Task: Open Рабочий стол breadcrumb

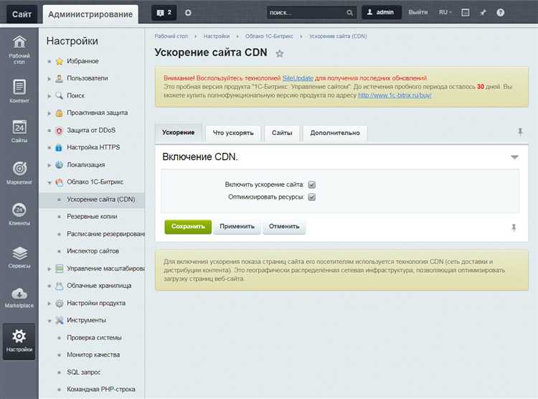Action: click(x=171, y=37)
